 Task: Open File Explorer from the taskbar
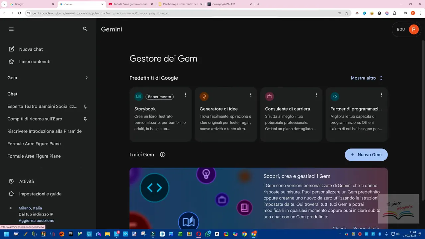107,234
